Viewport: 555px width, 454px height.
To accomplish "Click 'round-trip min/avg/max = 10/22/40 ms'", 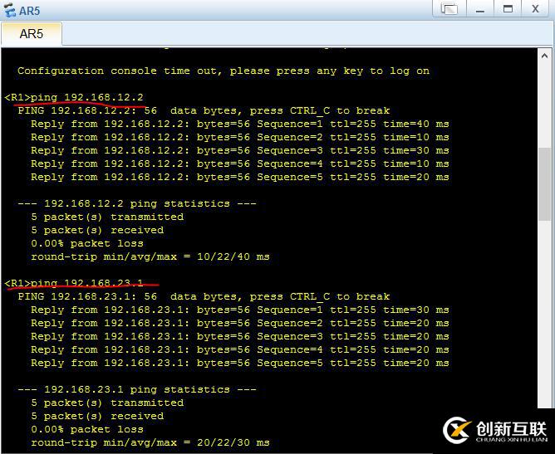I will pos(150,256).
